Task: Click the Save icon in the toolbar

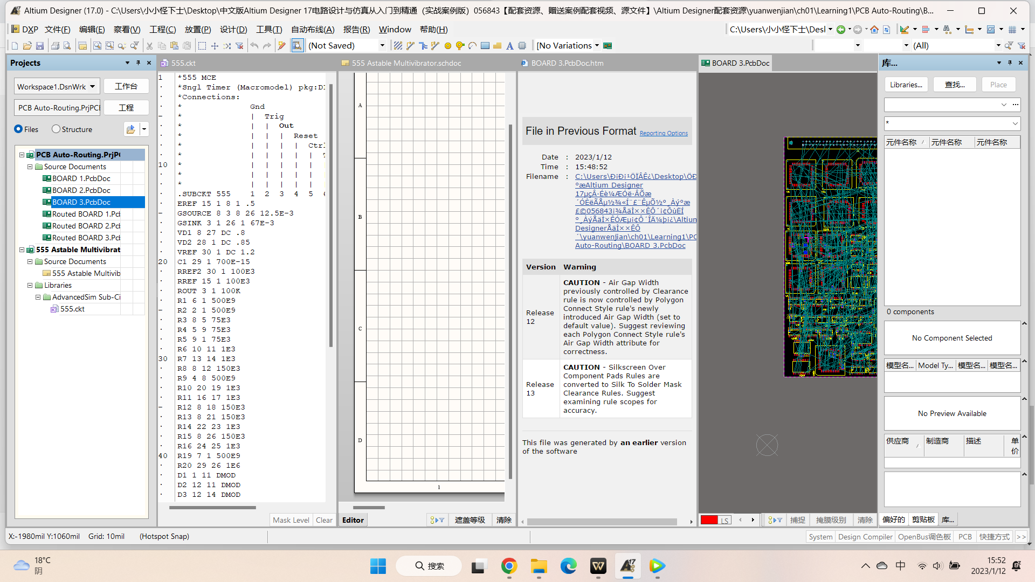Action: [40, 45]
